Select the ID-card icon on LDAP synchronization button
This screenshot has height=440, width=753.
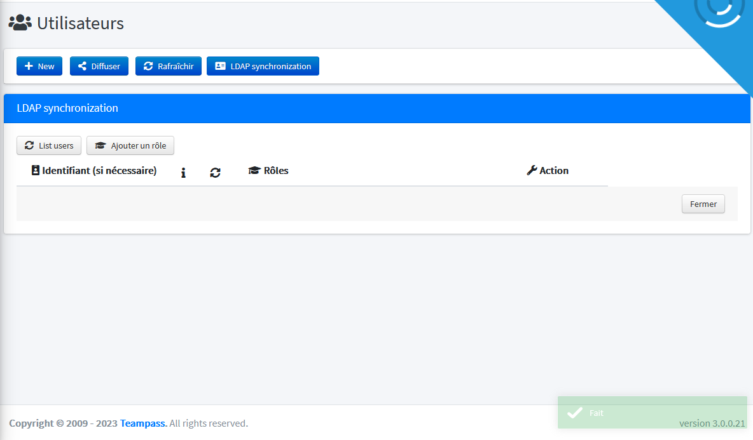pyautogui.click(x=220, y=65)
